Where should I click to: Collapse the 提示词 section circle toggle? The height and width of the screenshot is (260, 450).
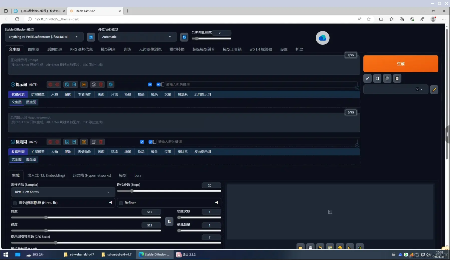[13, 84]
